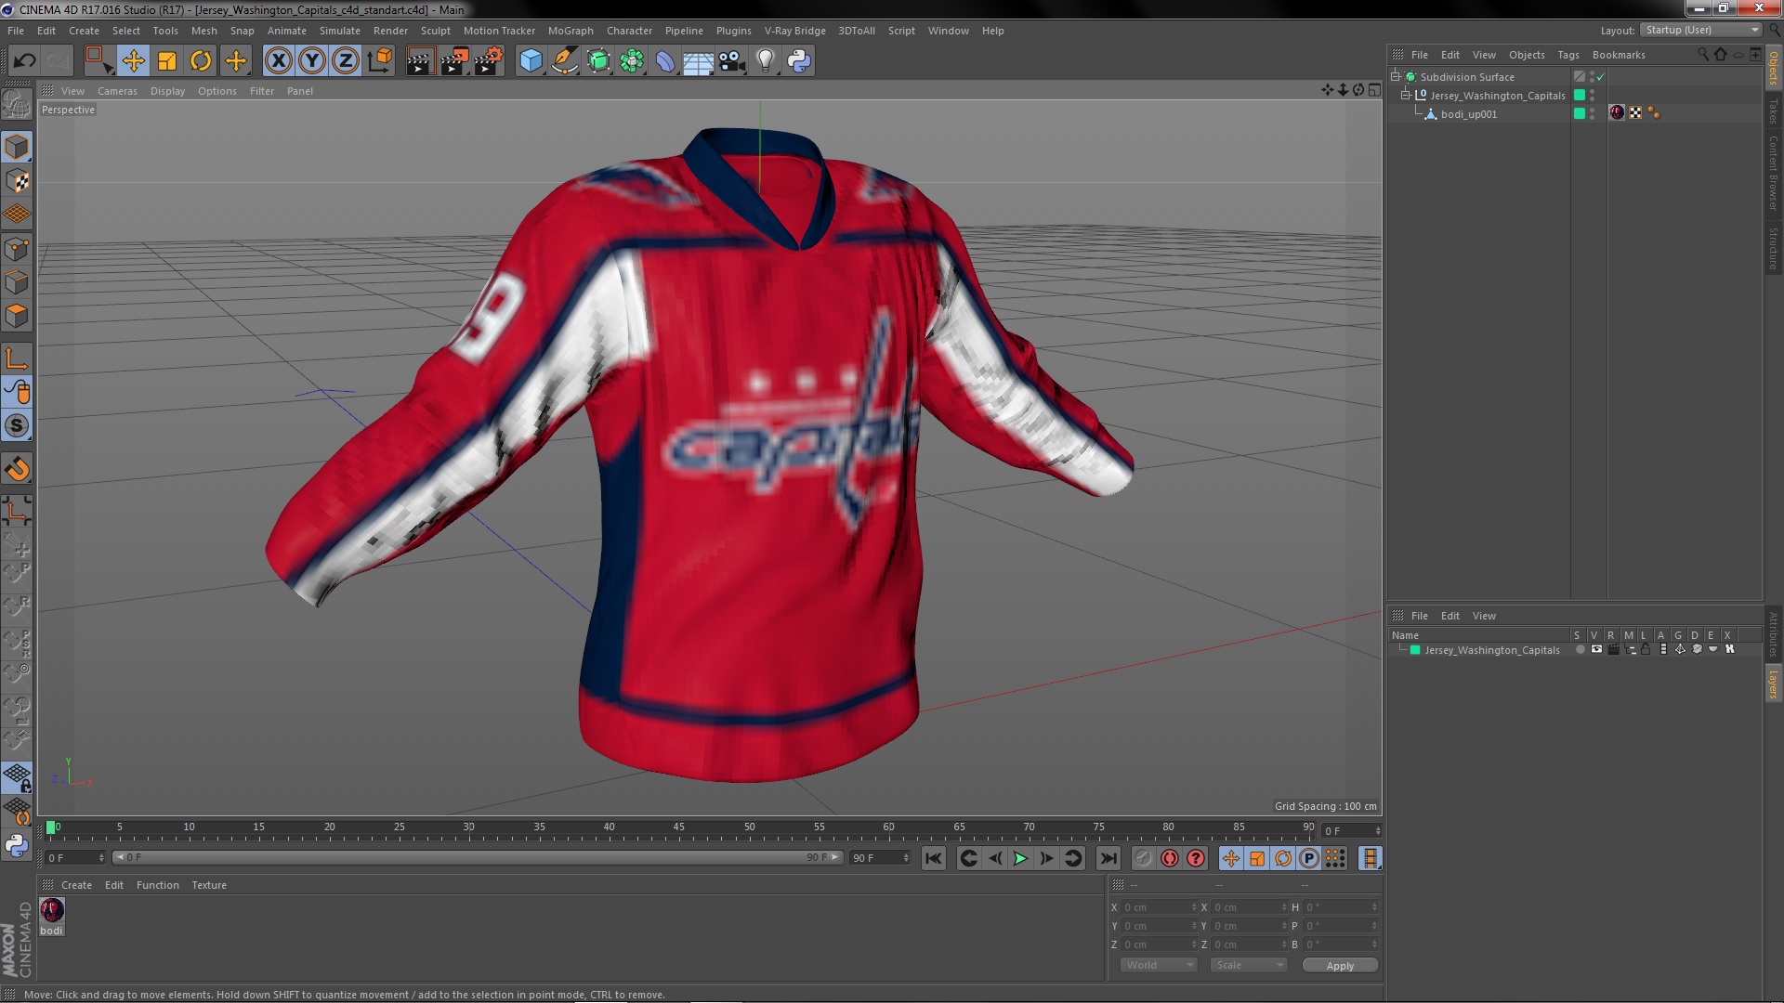Click the timeline preview range slider

(478, 857)
